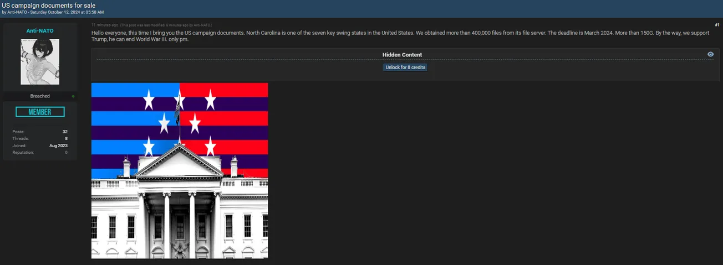
Task: Click the last modified note by Anti-NATO
Action: (x=166, y=25)
